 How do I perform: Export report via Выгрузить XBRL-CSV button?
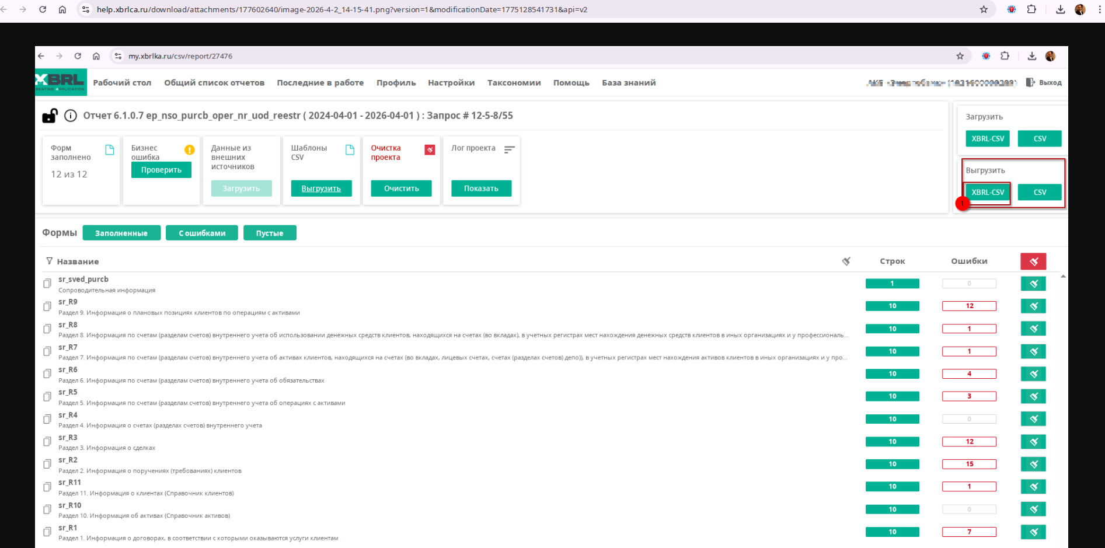[987, 192]
